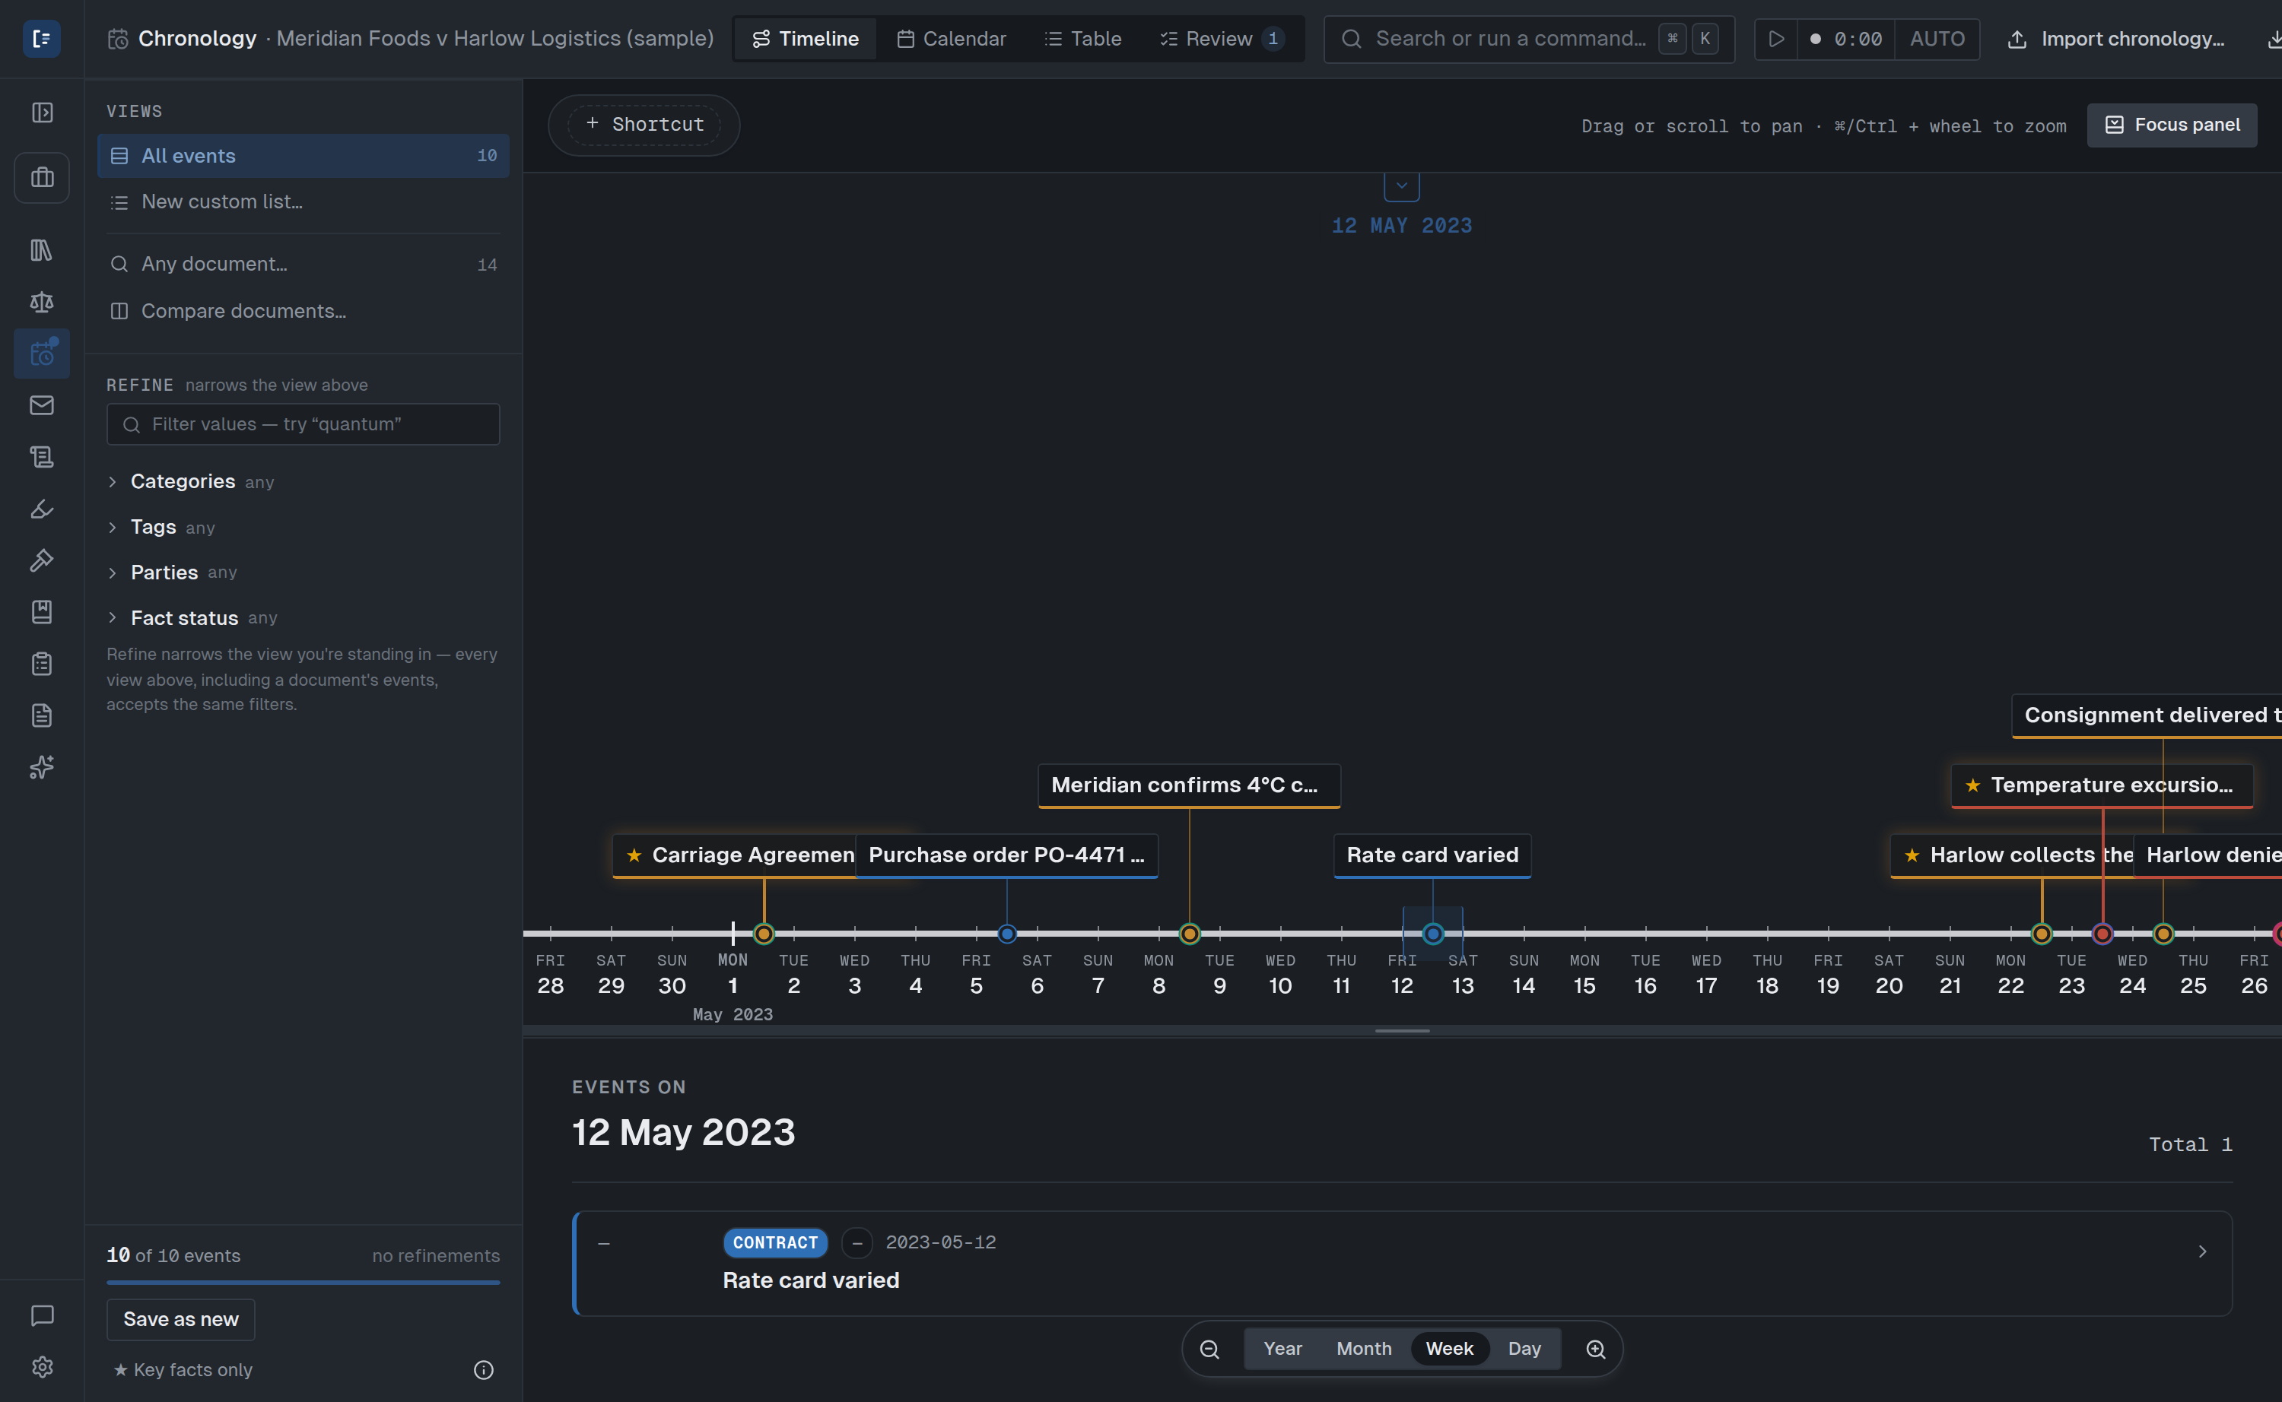Click the download icon at top right edge
This screenshot has width=2282, height=1402.
[x=2274, y=39]
